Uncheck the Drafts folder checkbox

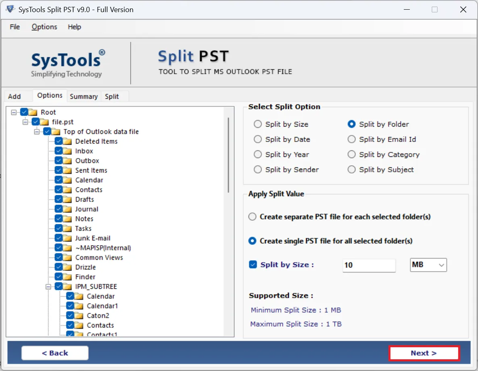58,199
